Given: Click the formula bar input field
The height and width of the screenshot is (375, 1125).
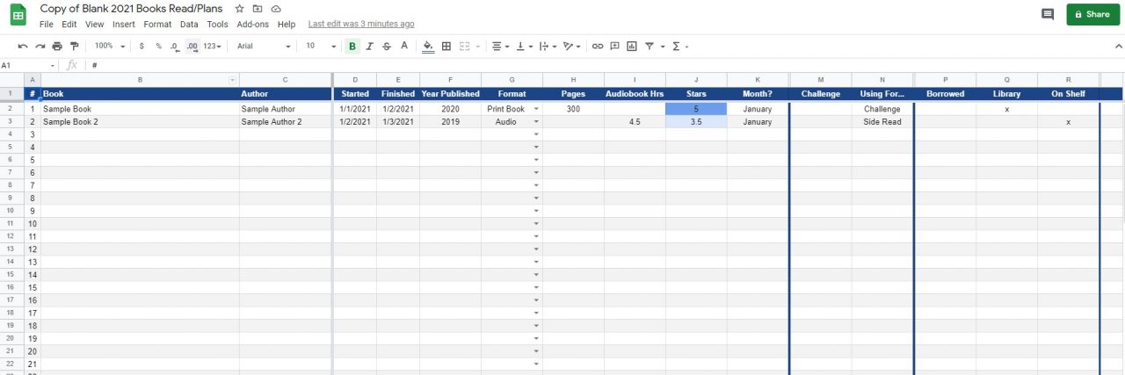Looking at the screenshot, I should (527, 65).
